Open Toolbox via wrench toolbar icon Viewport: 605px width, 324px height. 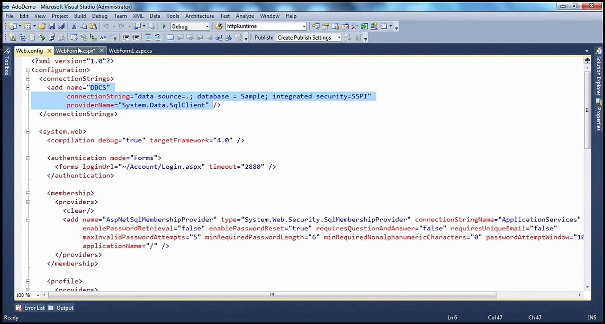click(x=354, y=27)
